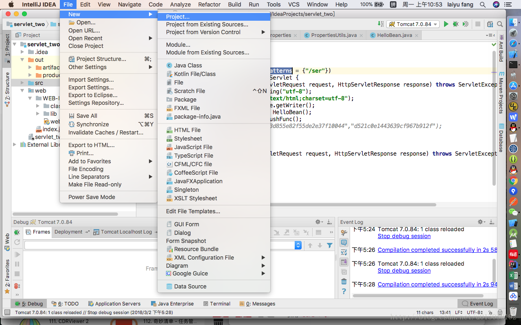View breakpoints with red dots icon
This screenshot has width=521, height=325.
pos(17,286)
